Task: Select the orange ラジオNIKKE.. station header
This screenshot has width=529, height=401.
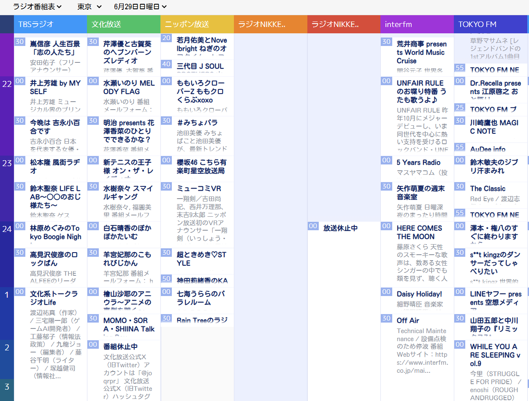Action: [271, 24]
